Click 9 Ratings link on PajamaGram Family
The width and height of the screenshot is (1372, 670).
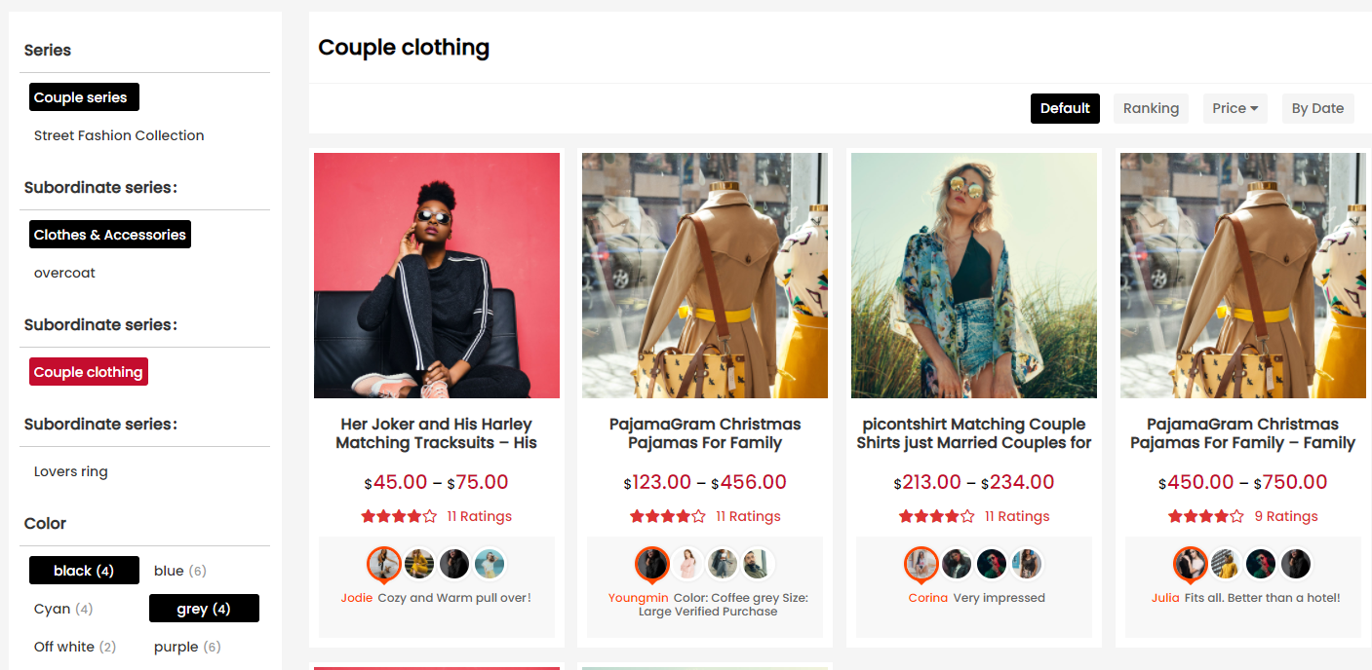click(x=1285, y=516)
